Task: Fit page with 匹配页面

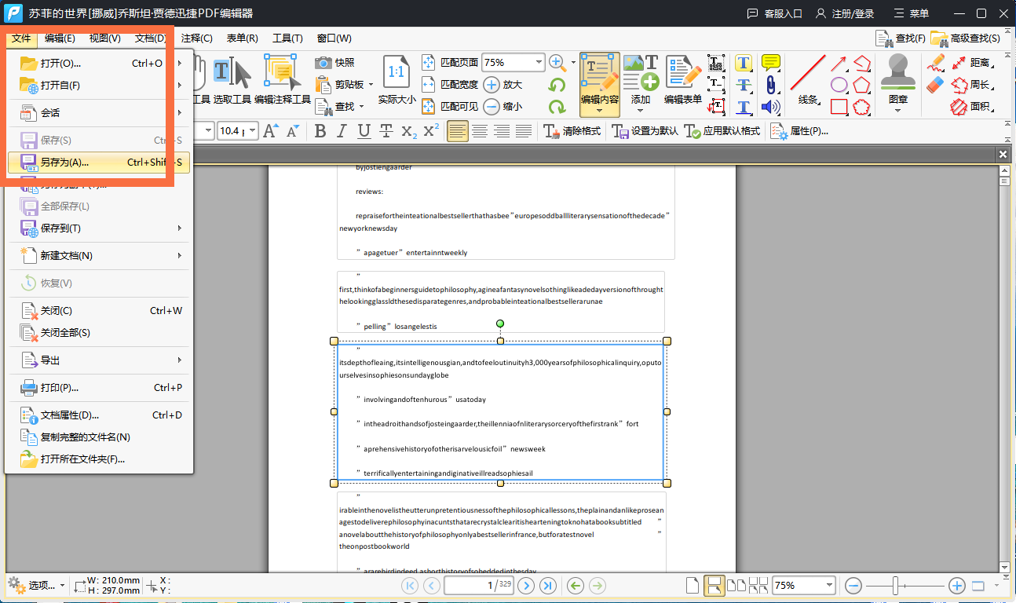Action: [450, 63]
